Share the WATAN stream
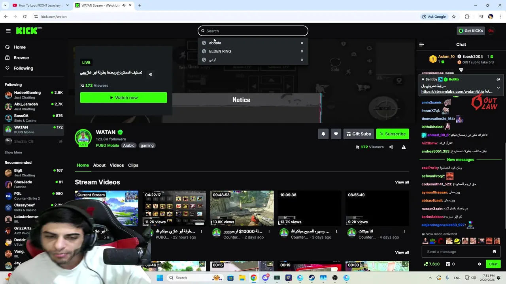The image size is (506, 284). pyautogui.click(x=391, y=147)
